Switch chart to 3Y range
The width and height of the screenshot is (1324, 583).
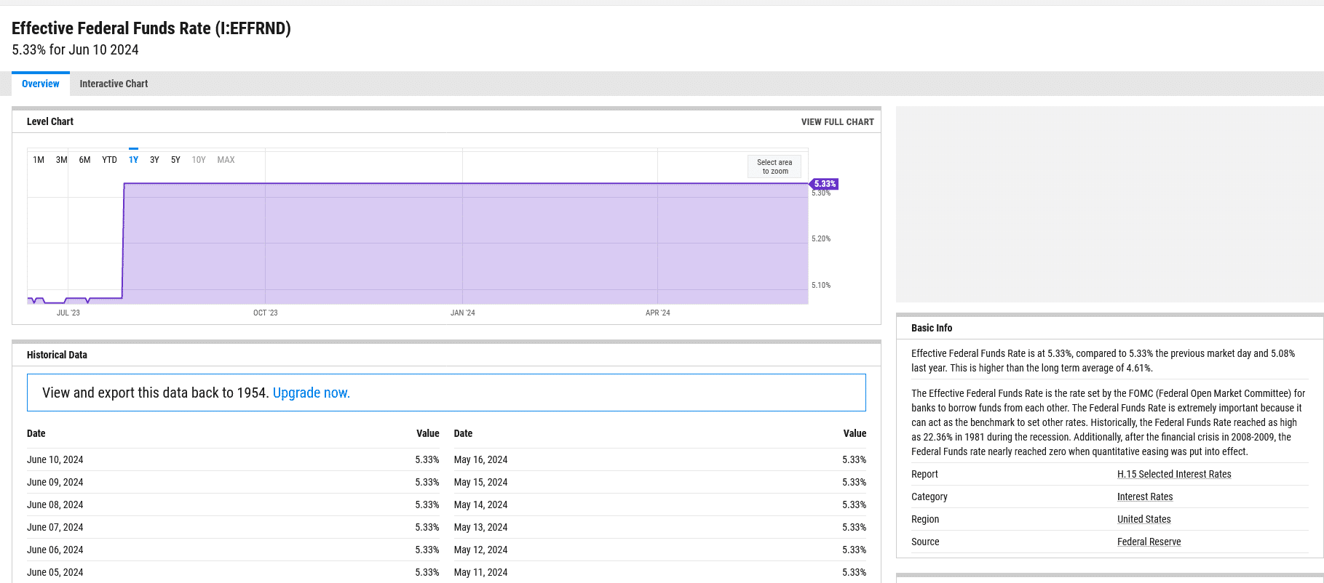pos(154,160)
